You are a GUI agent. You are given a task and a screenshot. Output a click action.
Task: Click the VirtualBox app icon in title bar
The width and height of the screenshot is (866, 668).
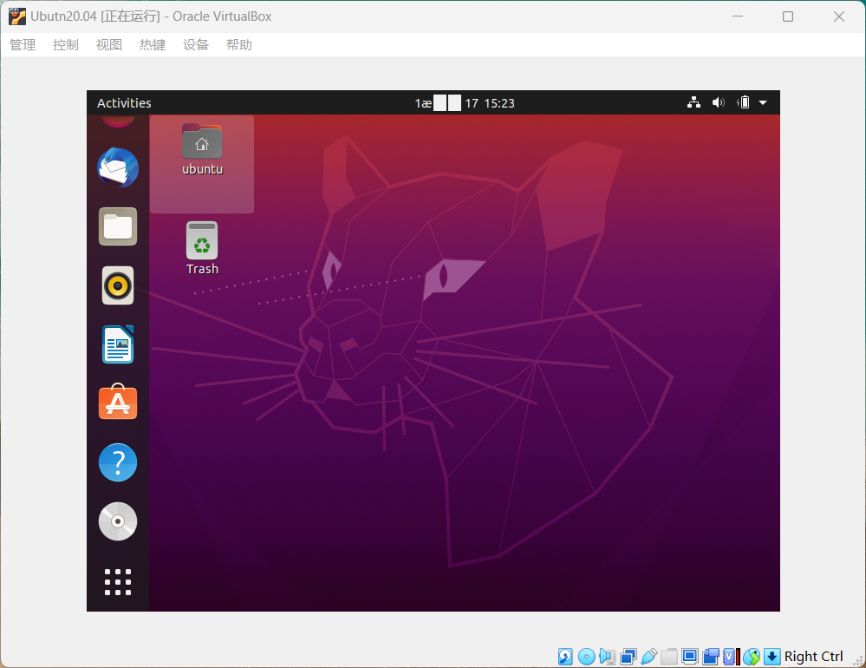click(x=17, y=16)
